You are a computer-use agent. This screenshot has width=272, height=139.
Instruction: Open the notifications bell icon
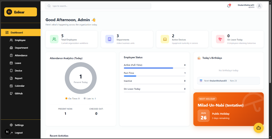tap(229, 6)
